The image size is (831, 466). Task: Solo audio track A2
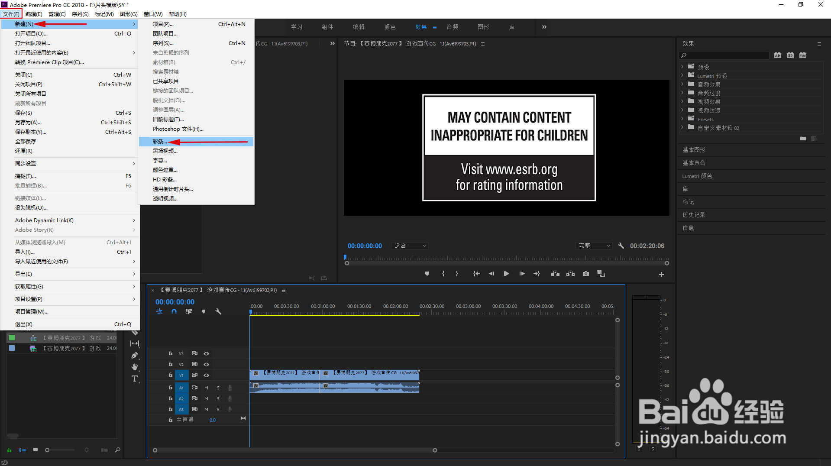[218, 398]
